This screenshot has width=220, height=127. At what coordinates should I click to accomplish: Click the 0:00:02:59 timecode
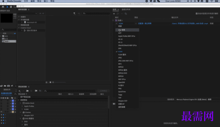pyautogui.click(x=6, y=93)
